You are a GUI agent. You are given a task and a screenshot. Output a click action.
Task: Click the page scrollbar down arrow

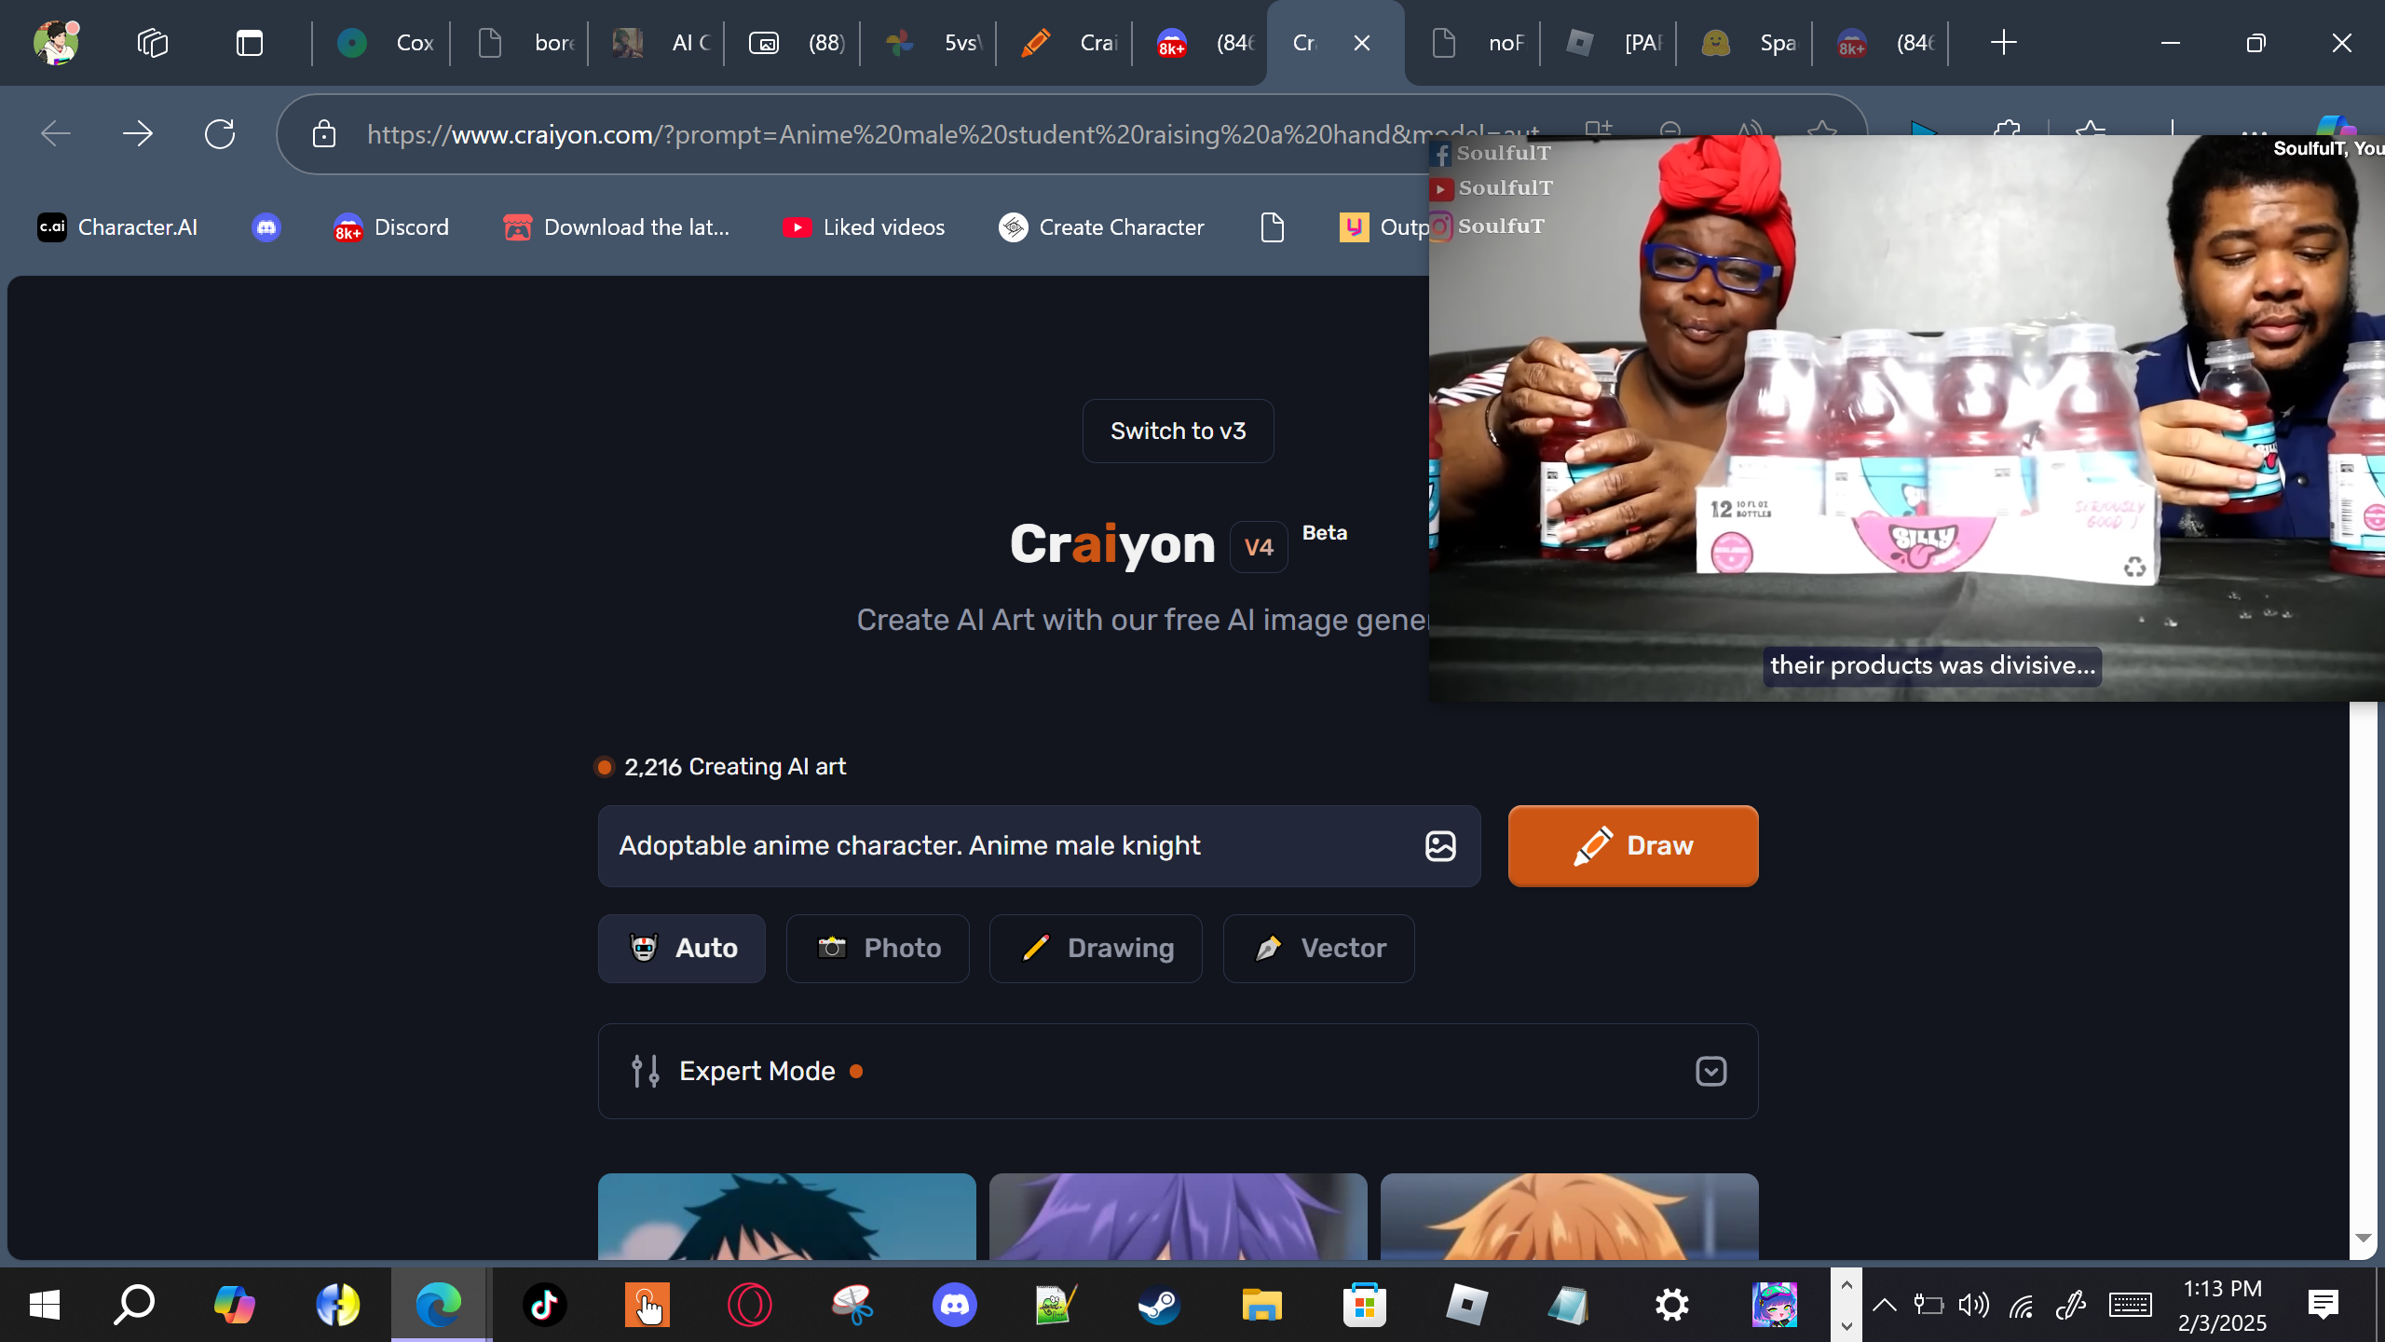click(x=2363, y=1238)
